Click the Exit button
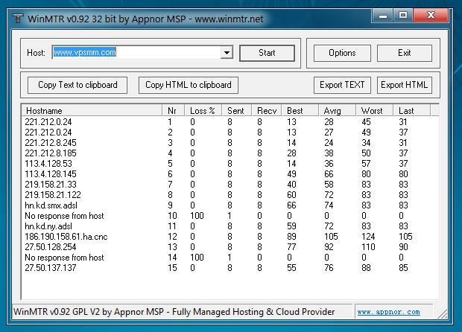The height and width of the screenshot is (332, 462). pyautogui.click(x=404, y=53)
